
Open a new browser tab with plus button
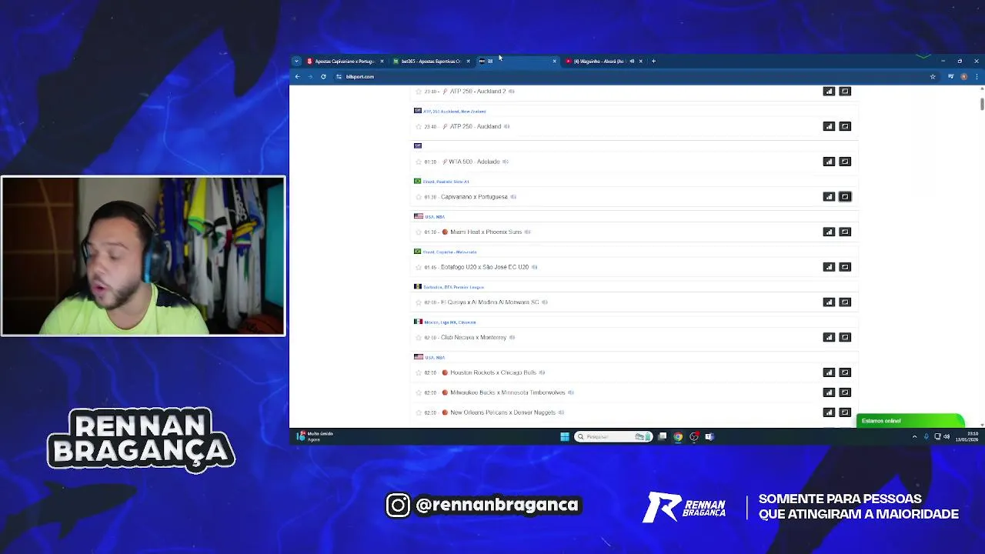[x=653, y=61]
